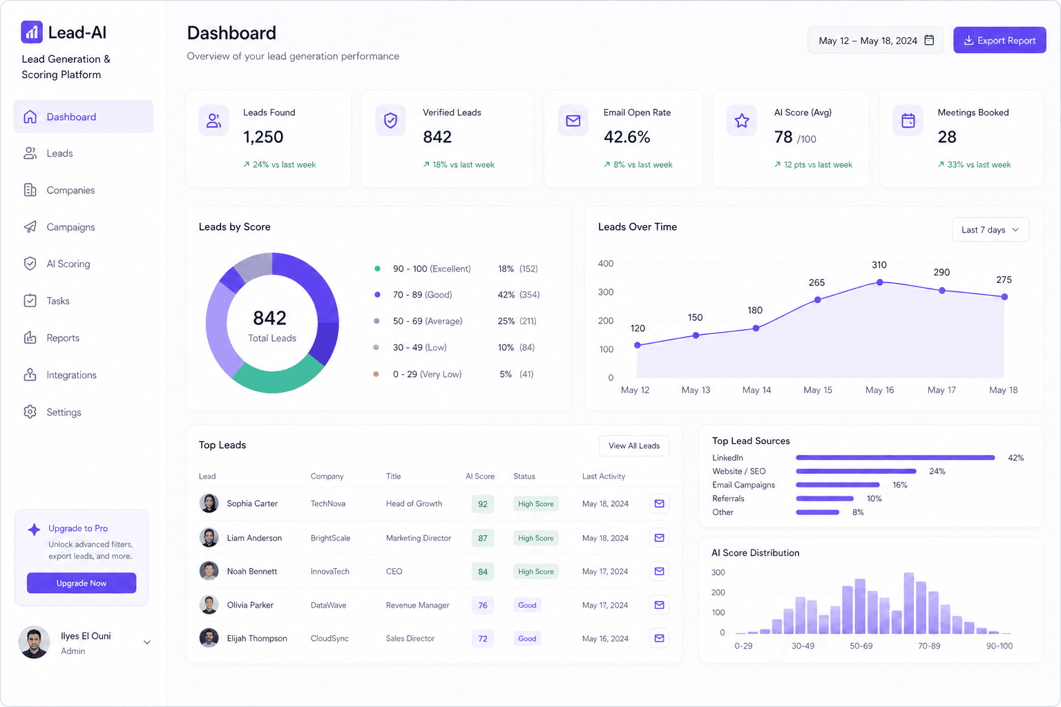
Task: Click the 842 Total Leads donut center
Action: tap(271, 325)
